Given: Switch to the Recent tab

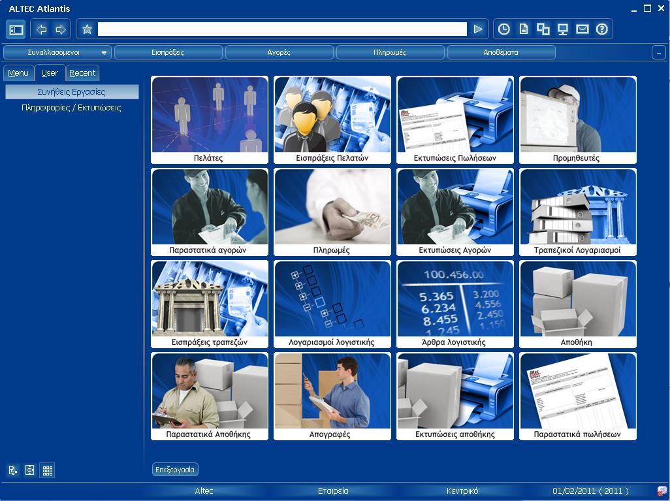Looking at the screenshot, I should 82,73.
